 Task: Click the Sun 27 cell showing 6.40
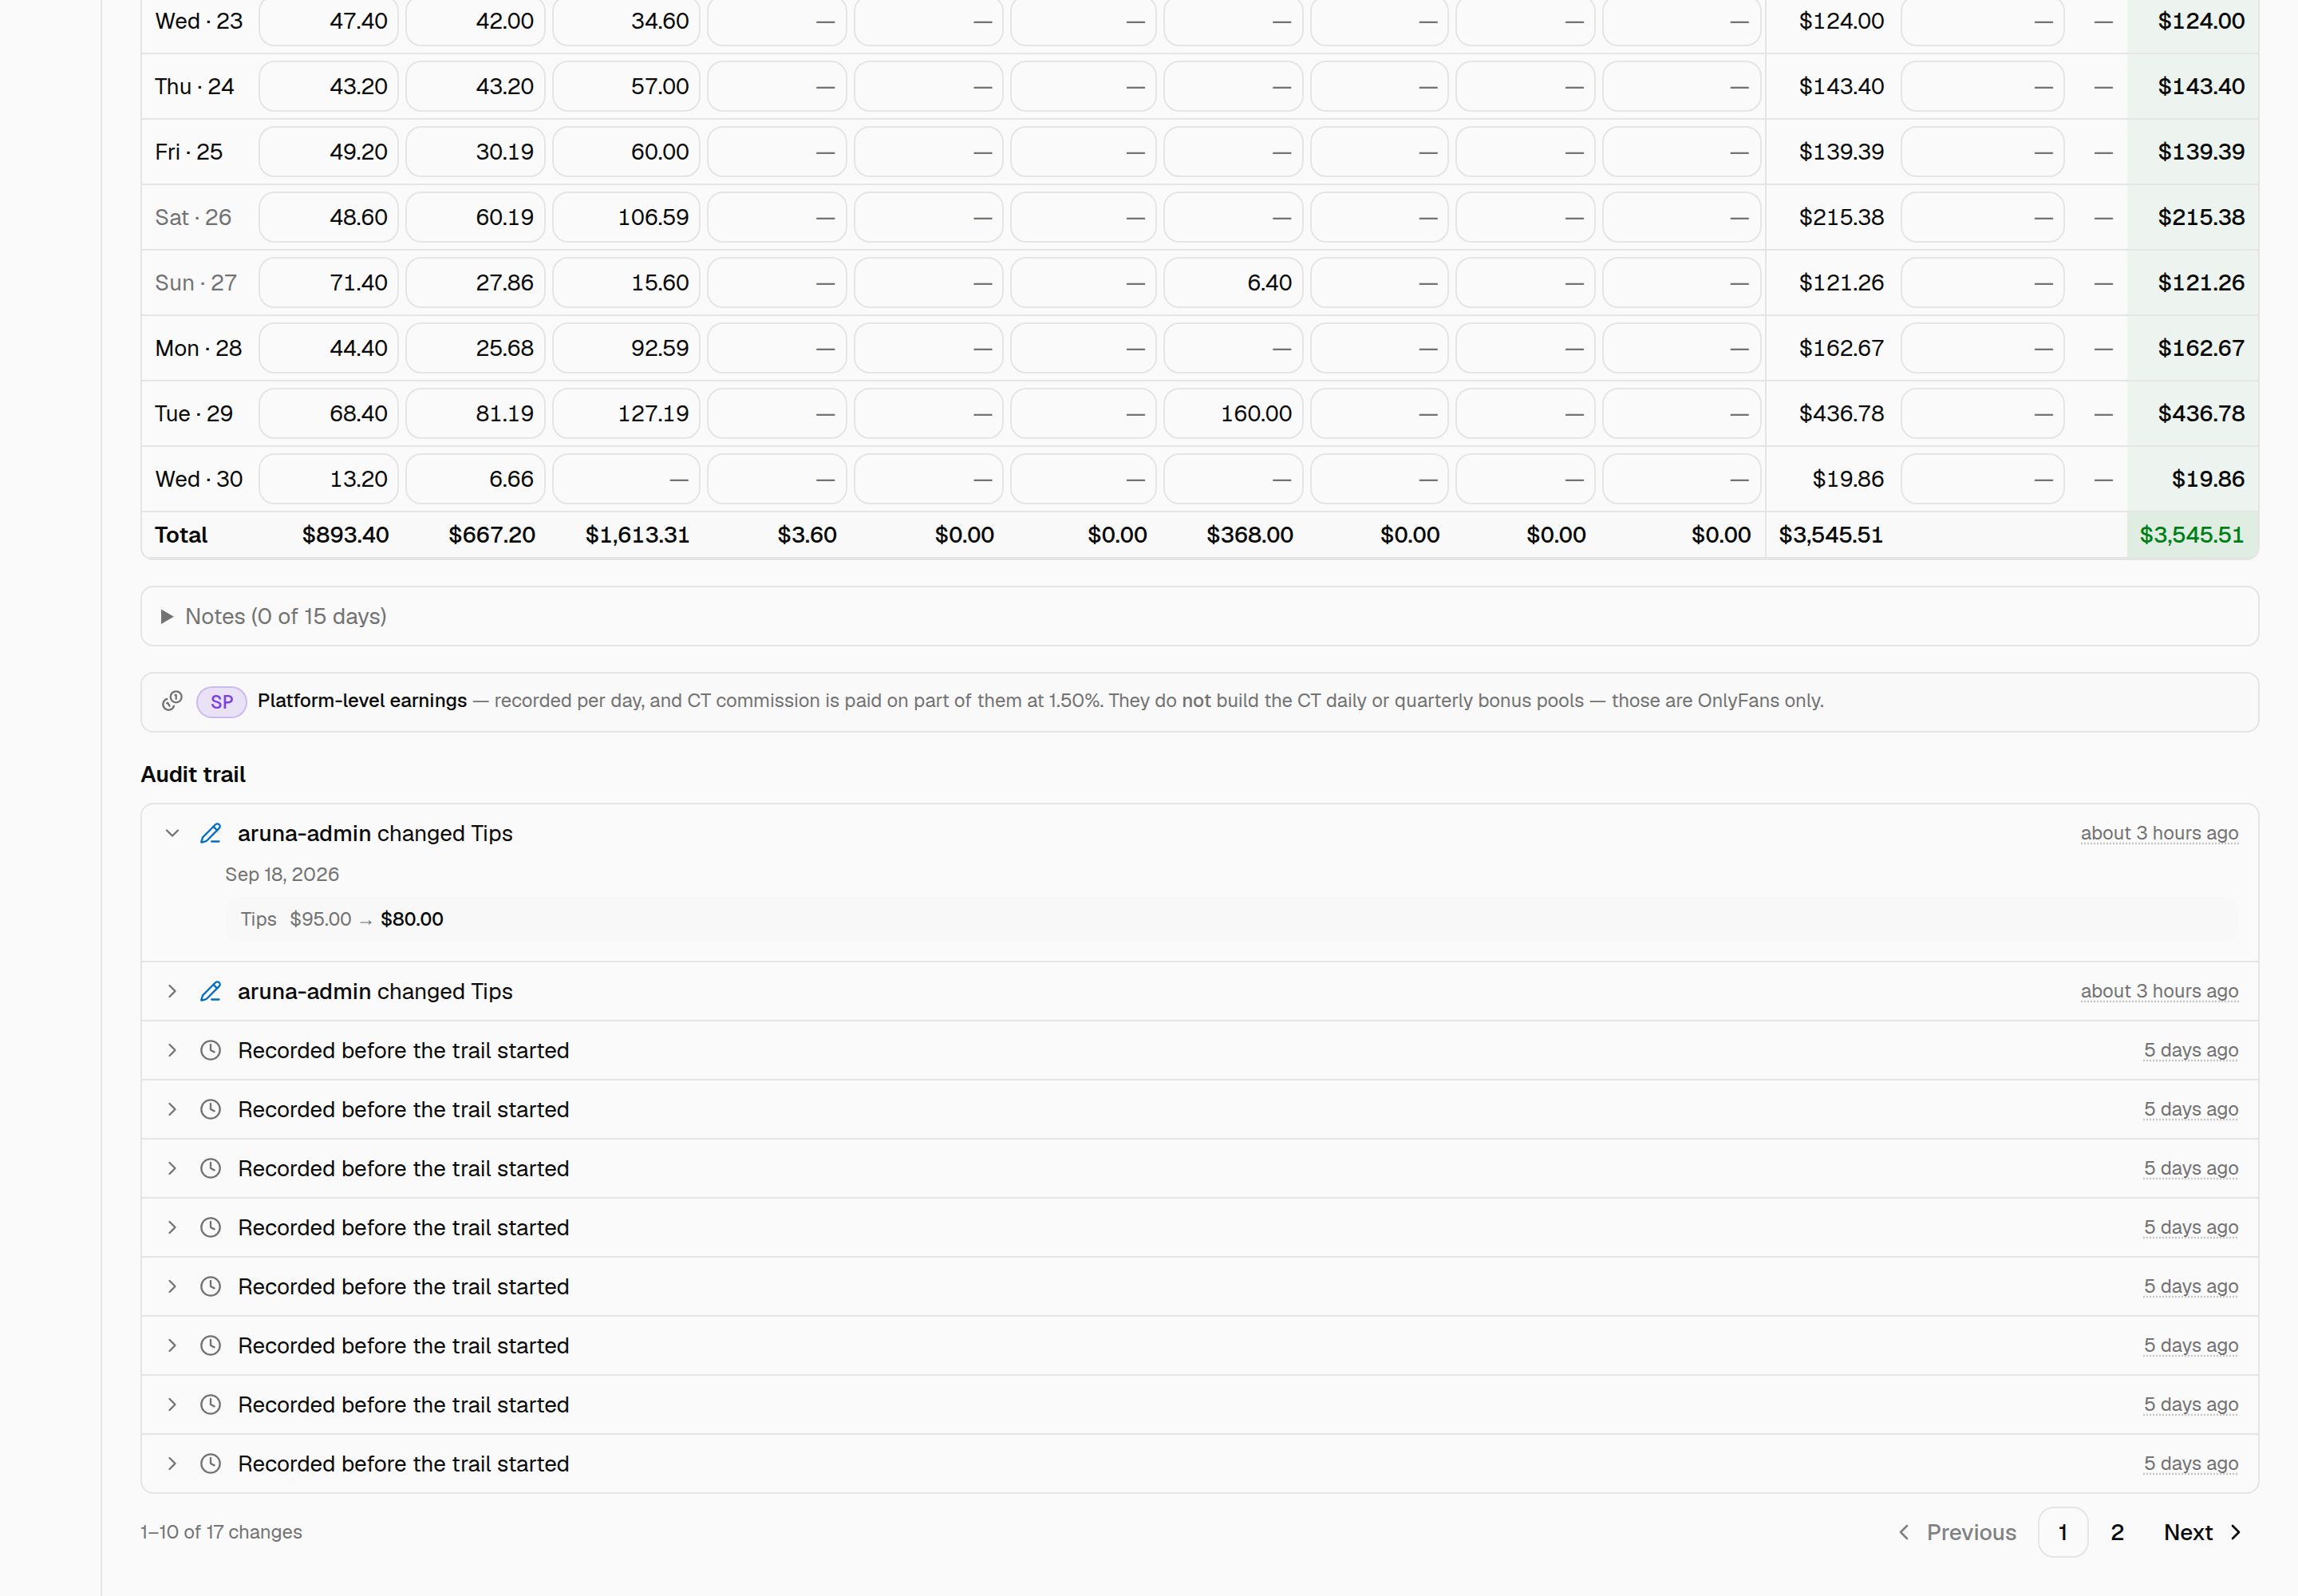pyautogui.click(x=1232, y=283)
